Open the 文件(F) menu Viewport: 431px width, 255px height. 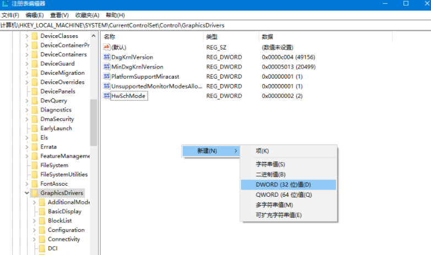10,15
